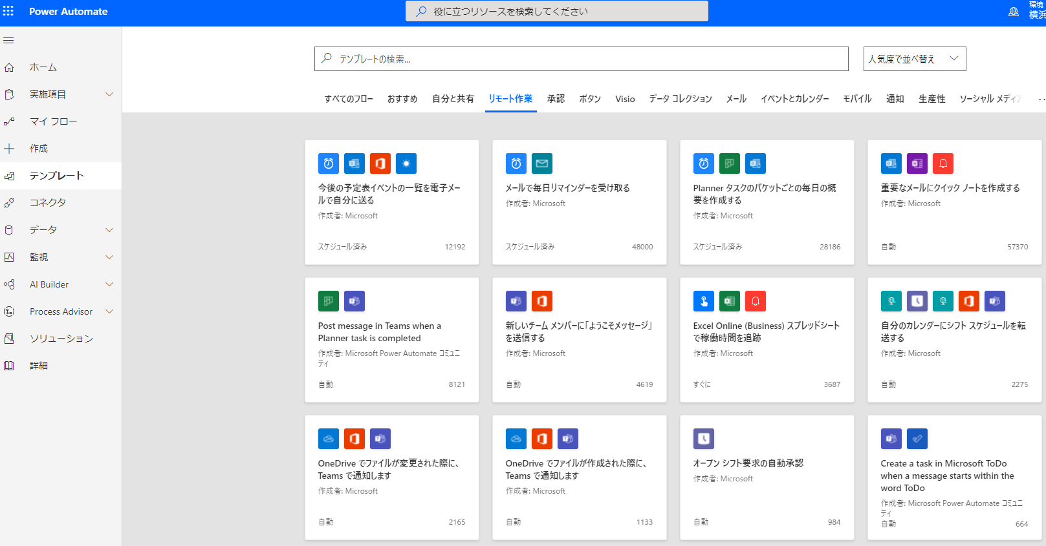Open the Visio templates tab
Screen dimensions: 1046x546
click(625, 99)
